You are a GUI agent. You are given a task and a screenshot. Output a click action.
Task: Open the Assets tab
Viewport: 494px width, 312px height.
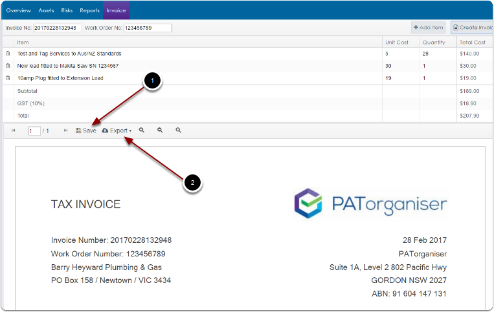click(x=47, y=10)
